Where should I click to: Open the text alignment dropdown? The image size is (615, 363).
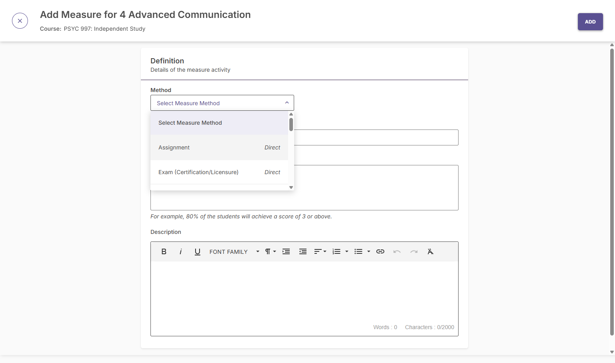tap(320, 251)
